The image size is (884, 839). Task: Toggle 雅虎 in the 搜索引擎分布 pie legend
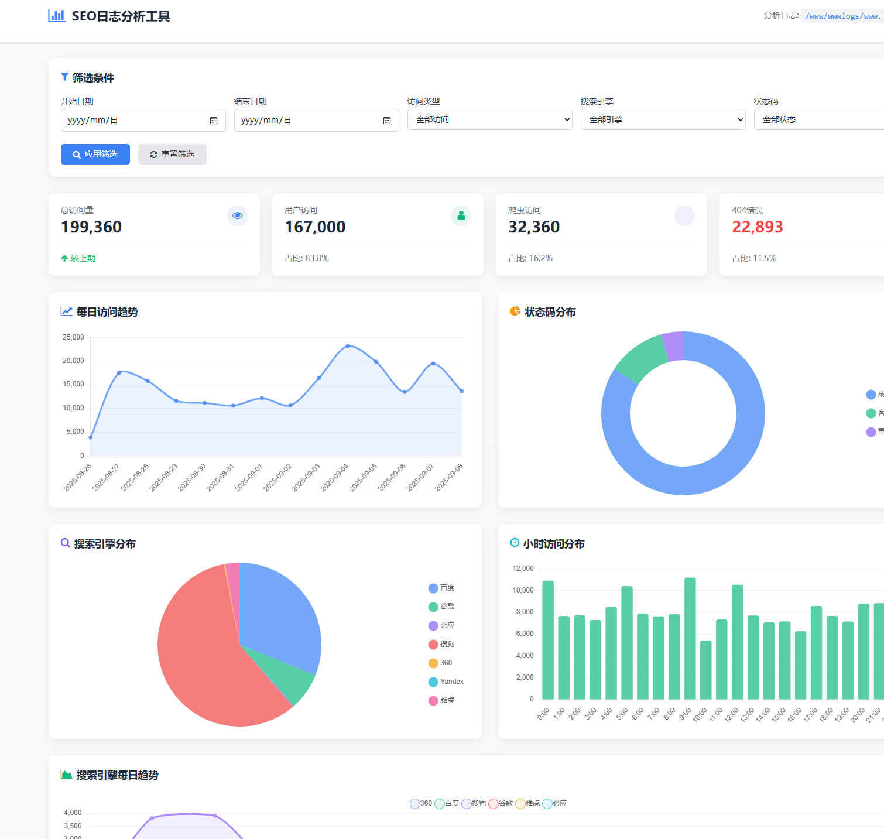441,700
